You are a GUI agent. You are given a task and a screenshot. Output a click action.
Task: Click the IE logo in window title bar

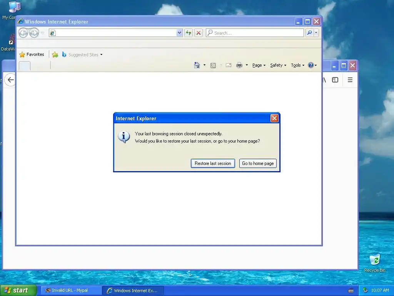coord(21,22)
